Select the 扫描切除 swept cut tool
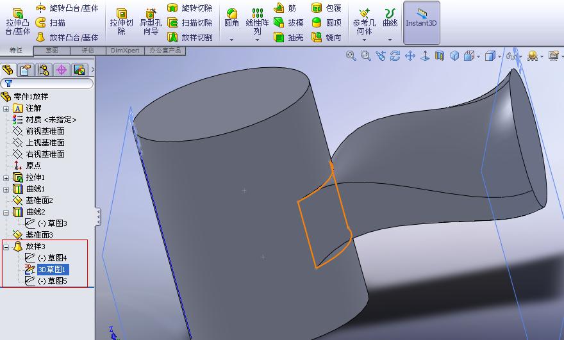The width and height of the screenshot is (564, 340). click(x=190, y=22)
